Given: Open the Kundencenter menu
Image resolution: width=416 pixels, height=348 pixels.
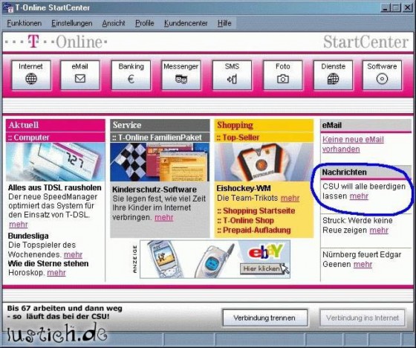Looking at the screenshot, I should click(x=186, y=23).
